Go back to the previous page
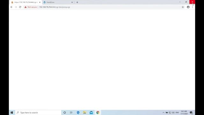 point(11,7)
